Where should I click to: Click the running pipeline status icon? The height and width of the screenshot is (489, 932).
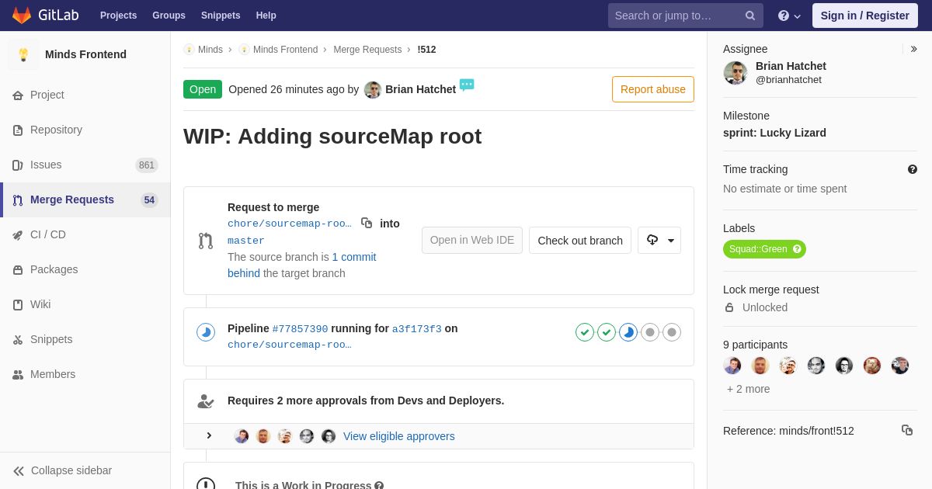206,332
